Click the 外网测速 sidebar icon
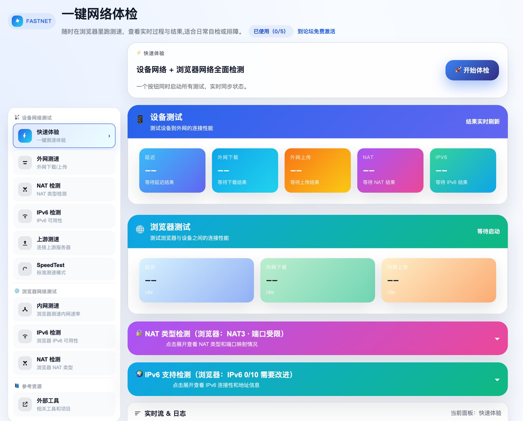The image size is (523, 421). [25, 163]
